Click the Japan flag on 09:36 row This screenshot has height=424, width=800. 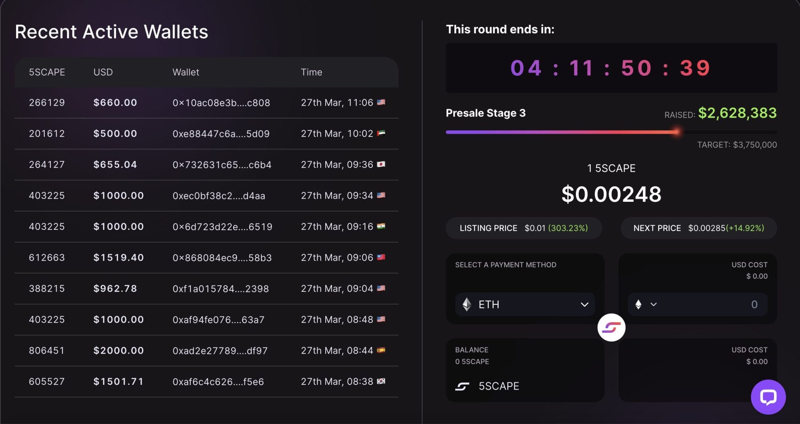coord(381,164)
